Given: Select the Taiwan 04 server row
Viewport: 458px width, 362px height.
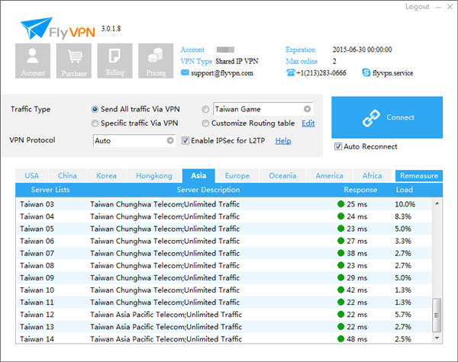Looking at the screenshot, I should [224, 216].
